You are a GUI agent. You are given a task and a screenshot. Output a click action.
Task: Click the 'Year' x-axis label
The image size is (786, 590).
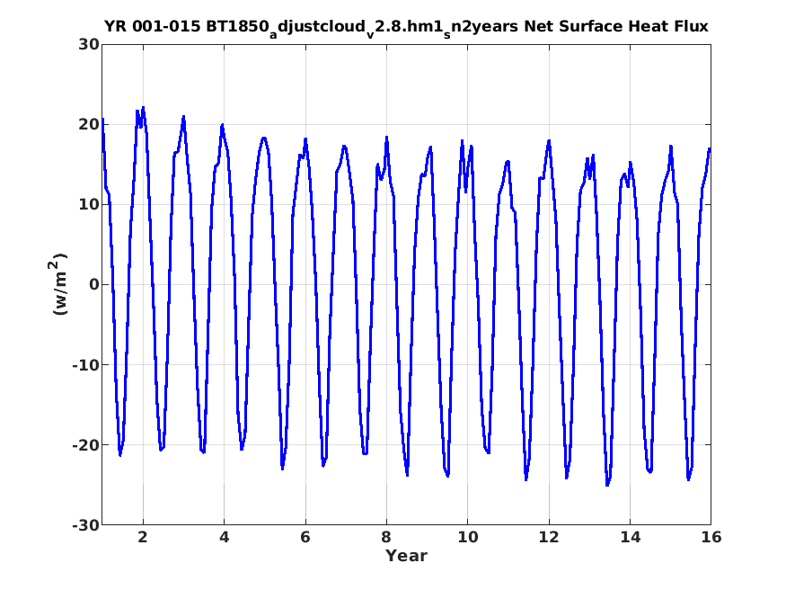coord(406,556)
